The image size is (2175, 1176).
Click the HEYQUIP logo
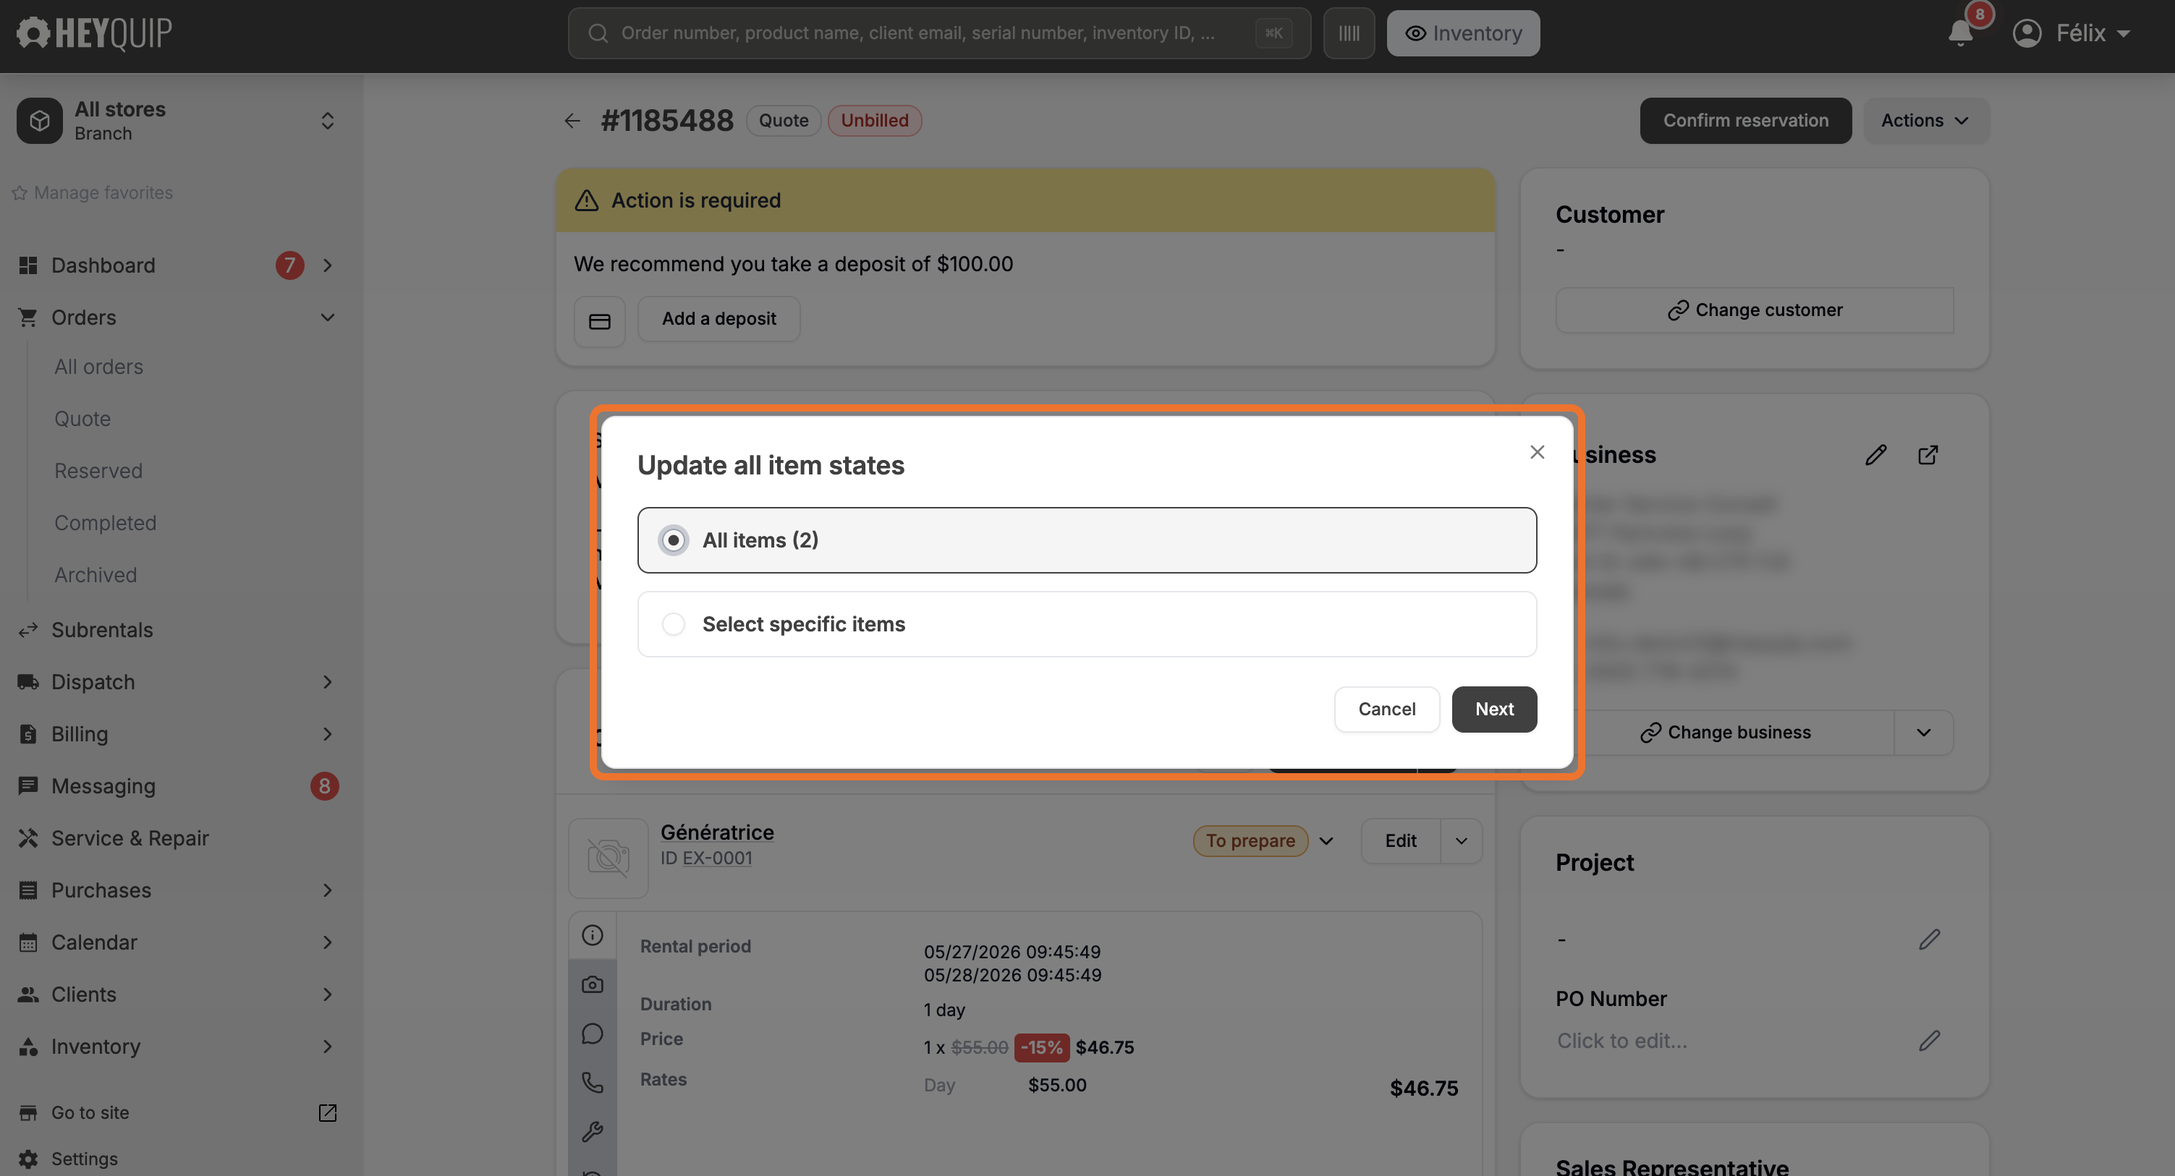94,33
